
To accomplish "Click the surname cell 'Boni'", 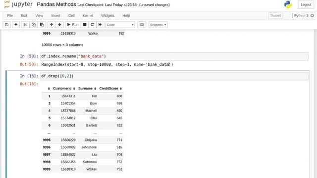I will [x=93, y=103].
